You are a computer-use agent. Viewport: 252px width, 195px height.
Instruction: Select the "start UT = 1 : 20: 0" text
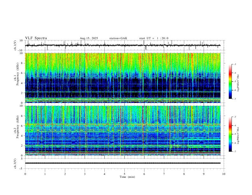point(154,38)
